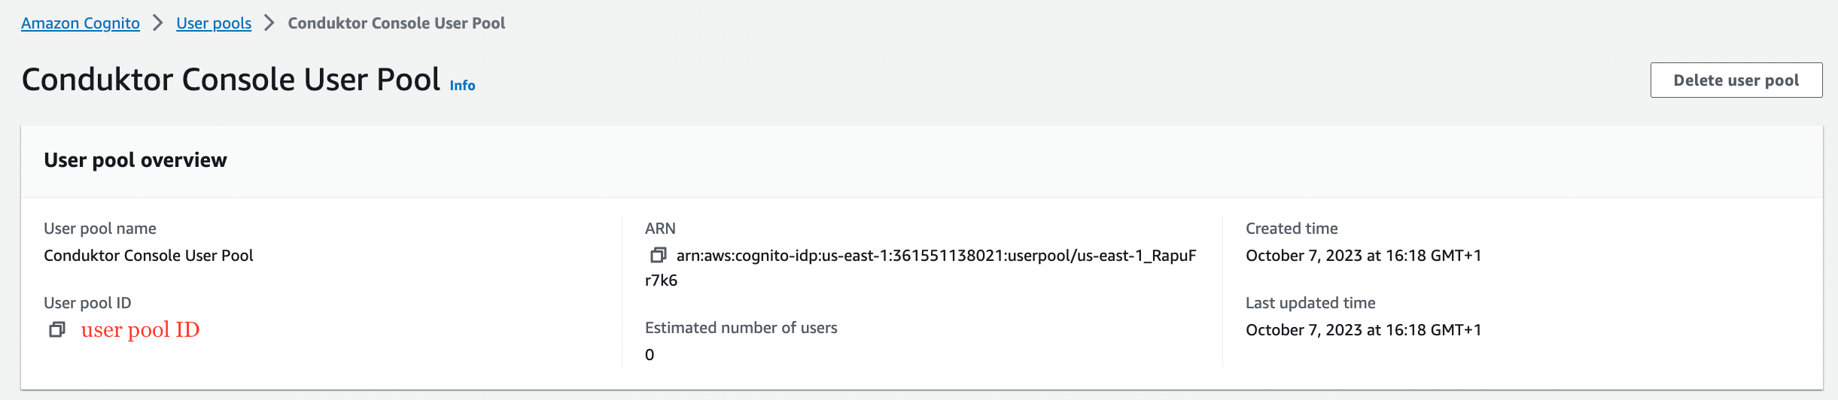1838x400 pixels.
Task: Click the Conduktor Console User Pool page title
Action: point(231,80)
